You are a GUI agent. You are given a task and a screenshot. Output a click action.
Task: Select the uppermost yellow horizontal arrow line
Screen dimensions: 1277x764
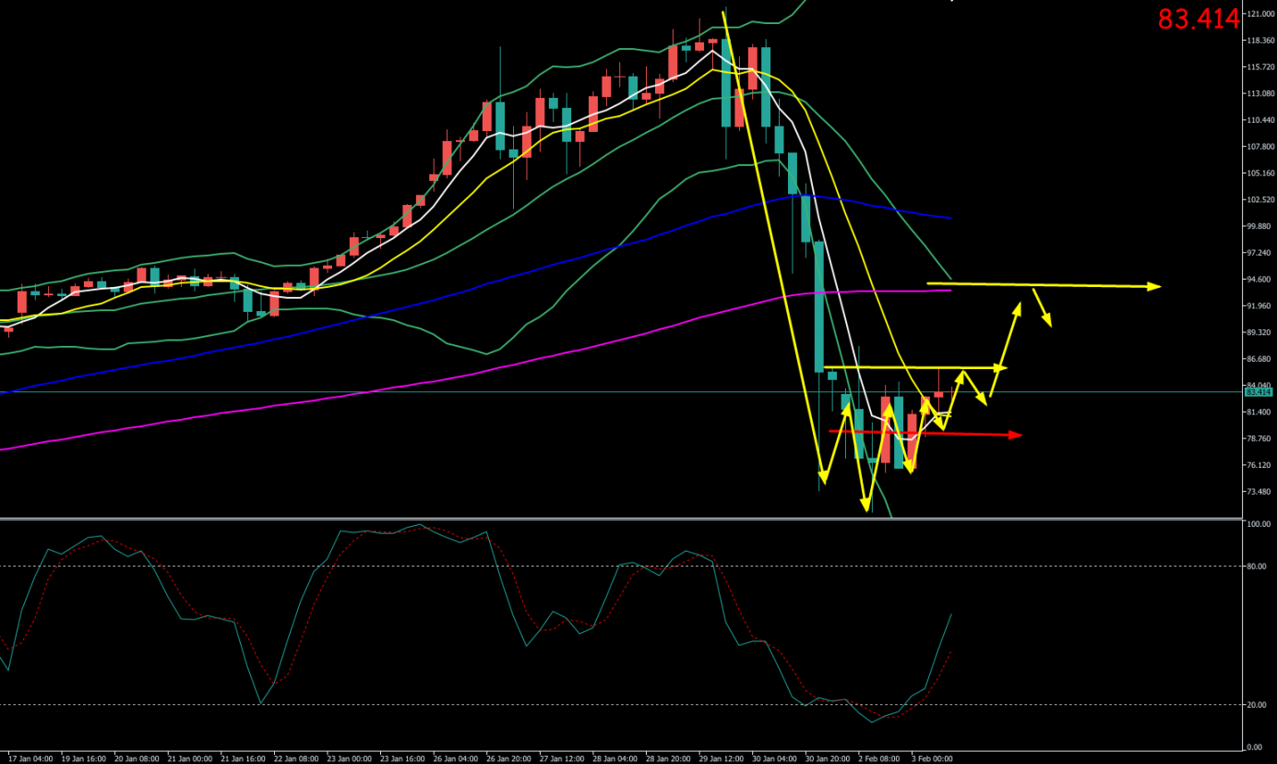[x=1043, y=286]
